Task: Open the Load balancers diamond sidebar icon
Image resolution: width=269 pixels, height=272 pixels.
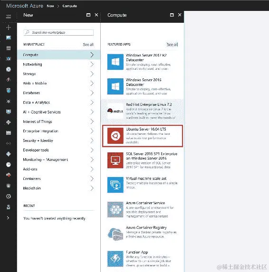Action: tap(9, 122)
